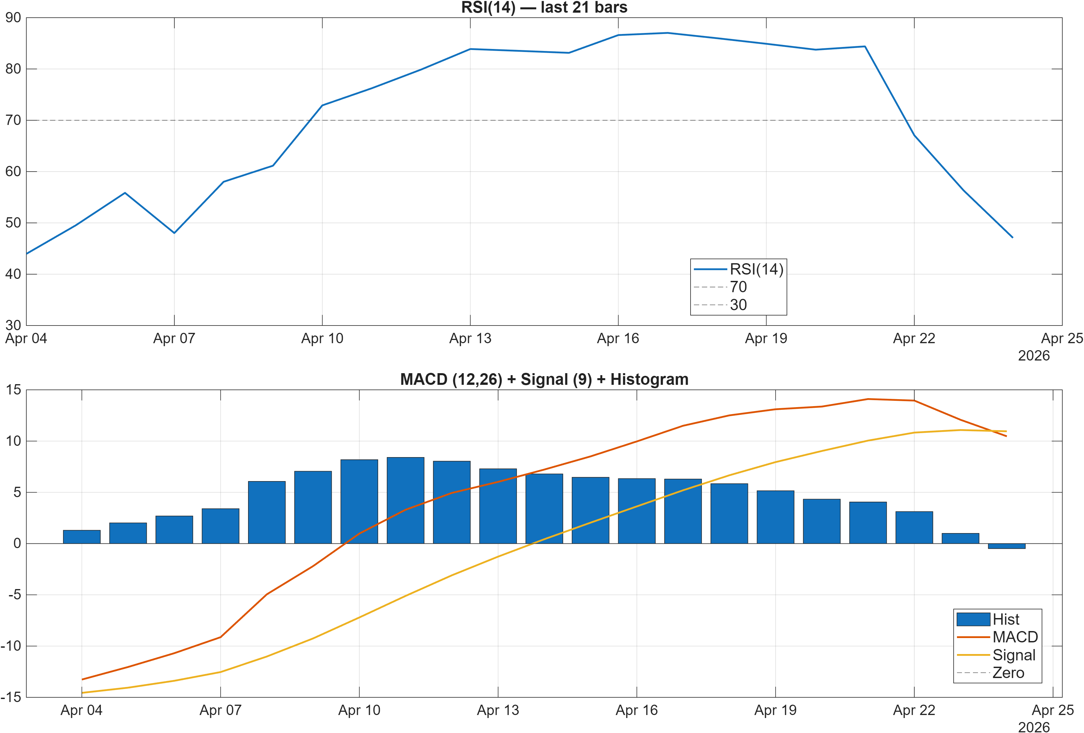Click Apr 22 label on MACD axis
Image resolution: width=1084 pixels, height=733 pixels.
(914, 711)
